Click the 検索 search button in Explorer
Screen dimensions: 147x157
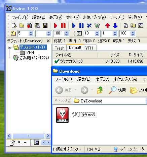117,90
